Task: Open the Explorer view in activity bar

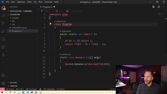Action: click(x=3, y=8)
